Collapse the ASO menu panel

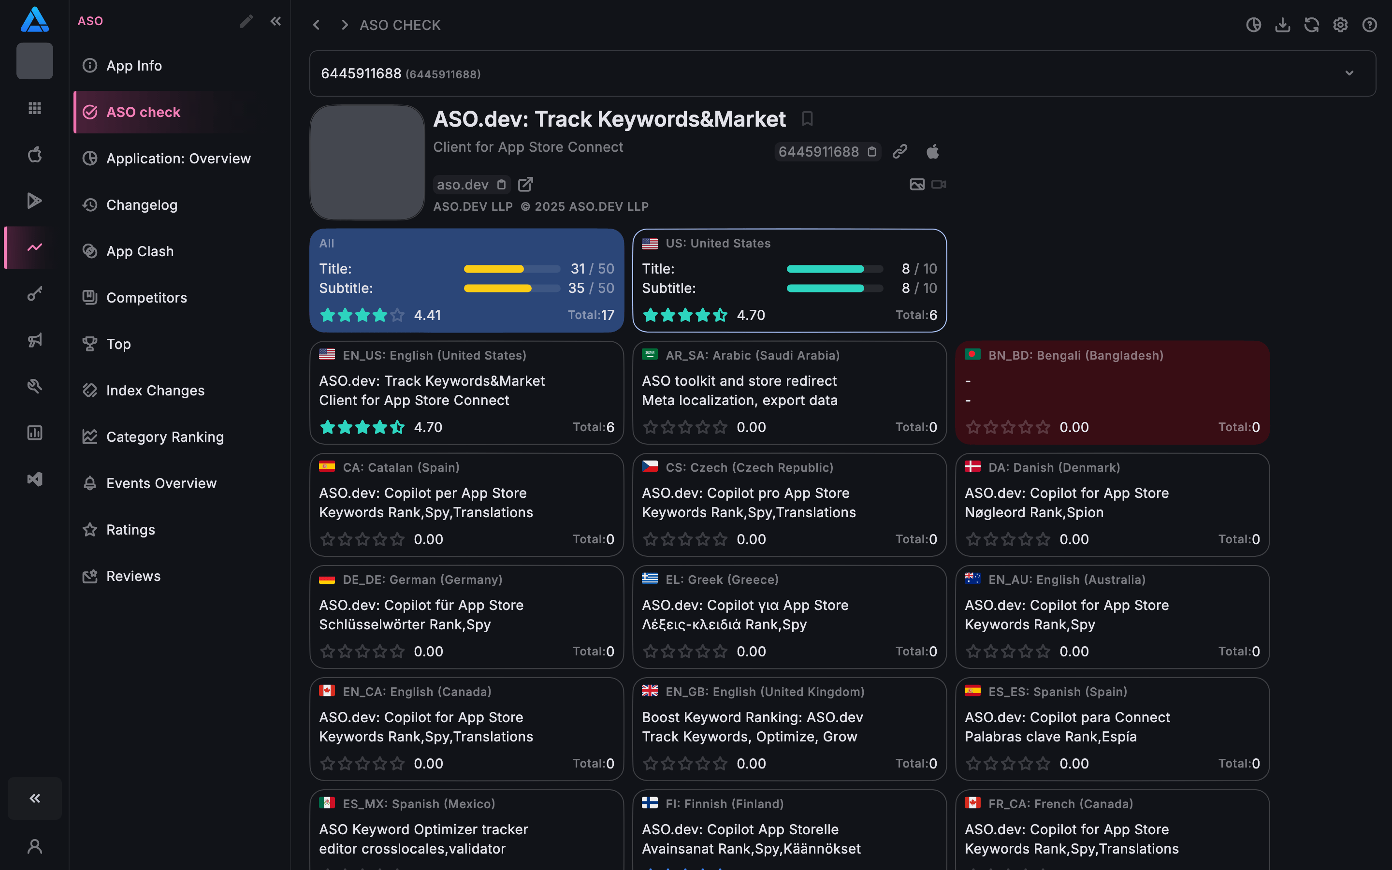tap(275, 21)
